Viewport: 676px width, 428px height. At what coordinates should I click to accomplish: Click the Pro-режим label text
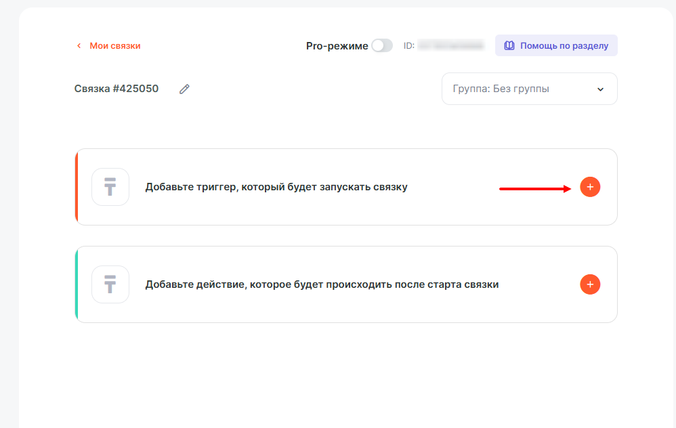coord(337,46)
